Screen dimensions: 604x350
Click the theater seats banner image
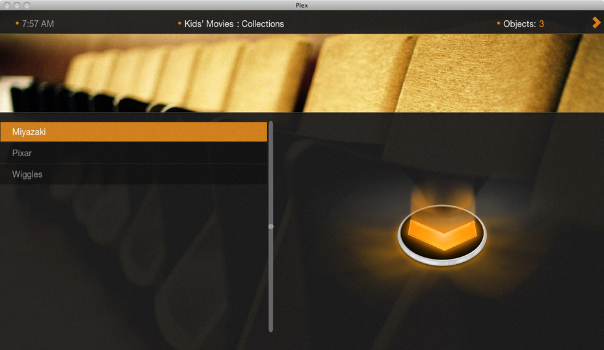point(302,74)
